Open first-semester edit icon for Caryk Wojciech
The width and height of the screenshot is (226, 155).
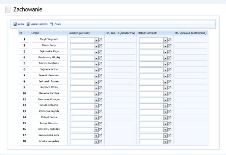tap(100, 40)
